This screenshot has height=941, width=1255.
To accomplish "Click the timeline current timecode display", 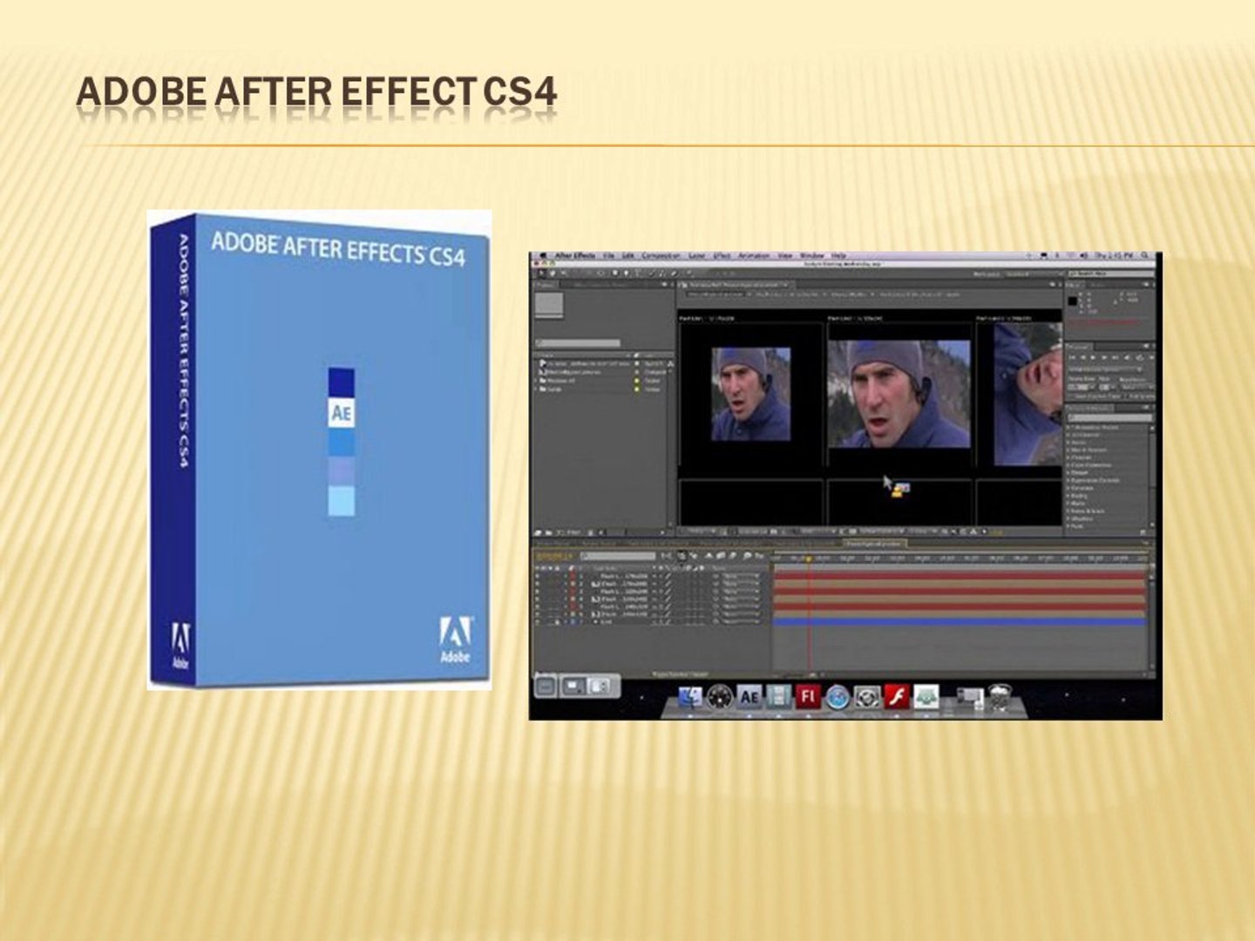I will coord(553,556).
